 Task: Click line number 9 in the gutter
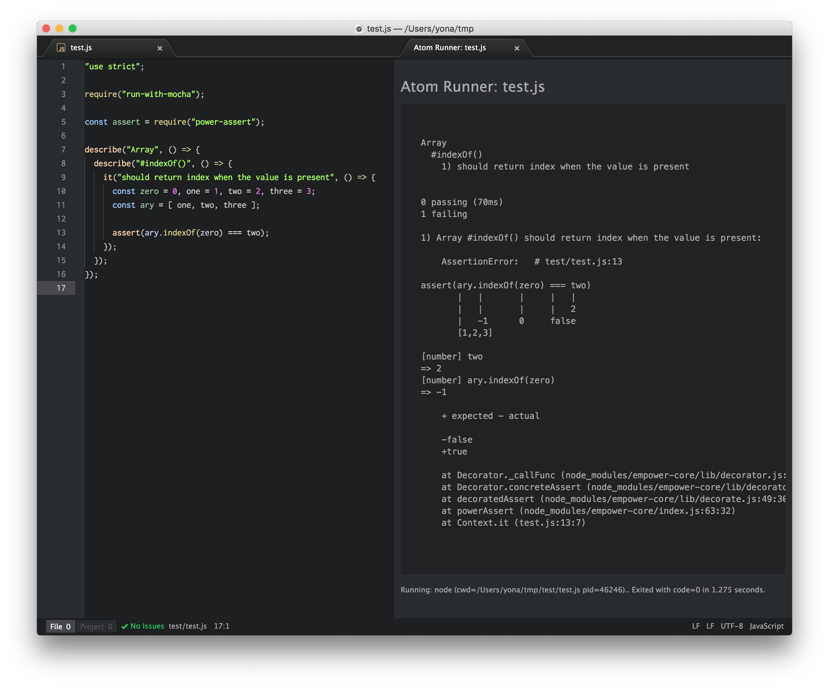point(63,177)
